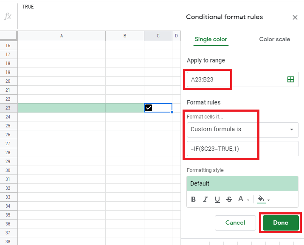Open the text color picker

pos(241,199)
